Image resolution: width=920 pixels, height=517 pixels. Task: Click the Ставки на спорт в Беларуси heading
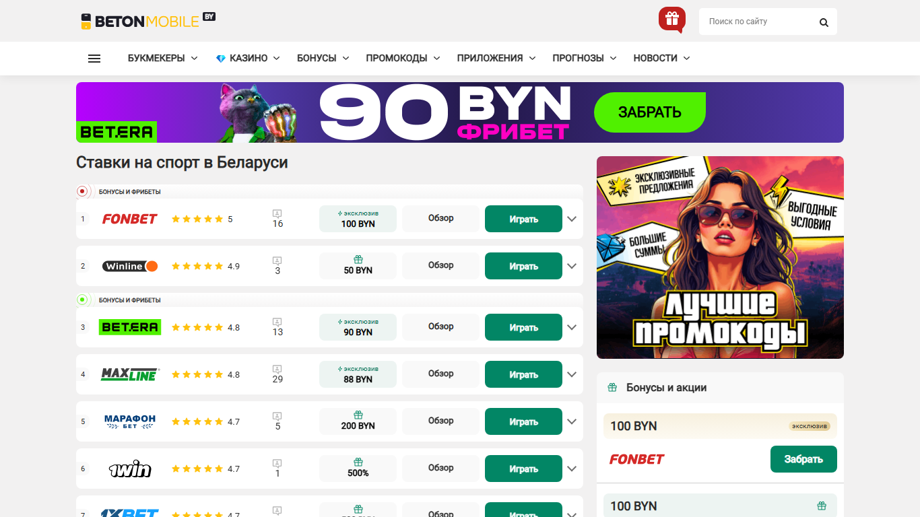pos(182,163)
